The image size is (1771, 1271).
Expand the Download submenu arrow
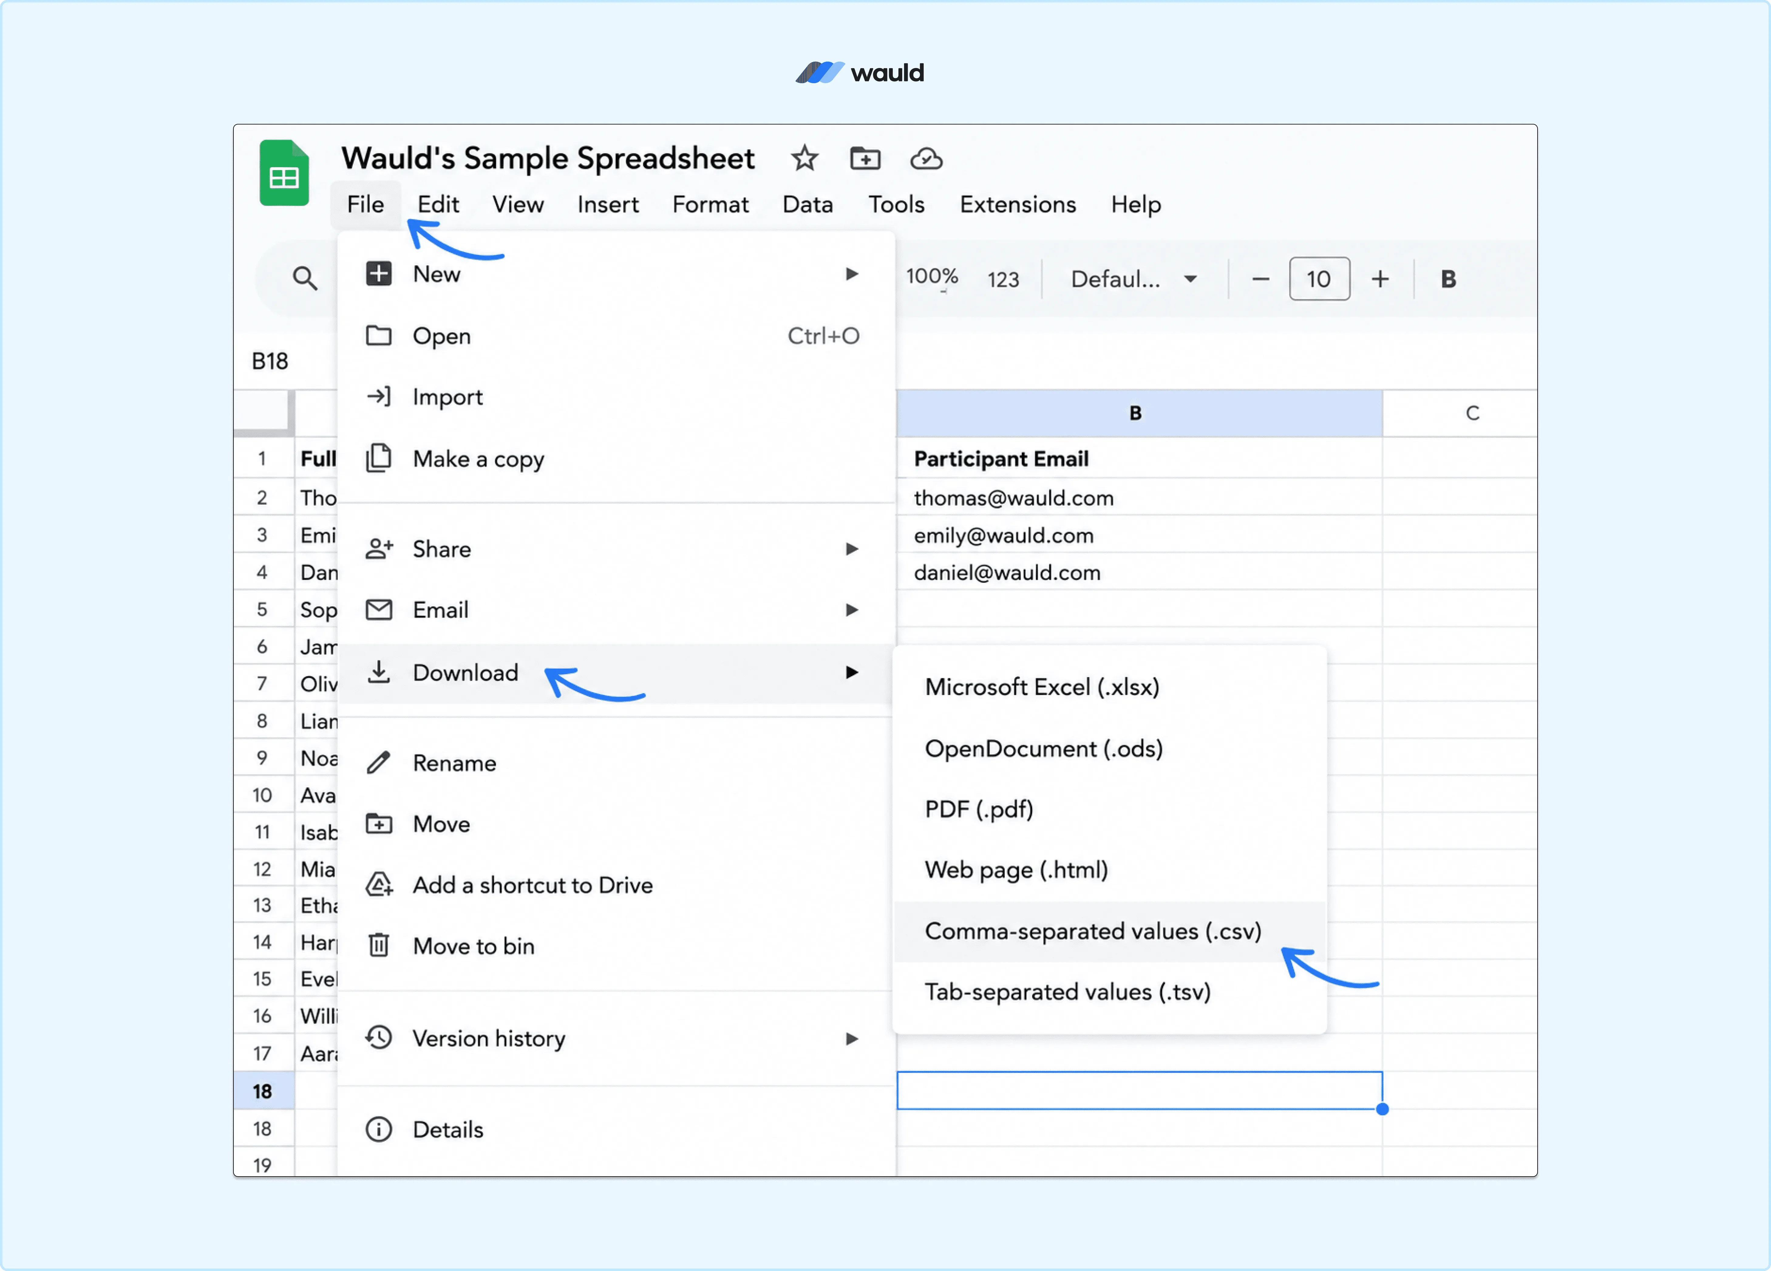tap(852, 672)
